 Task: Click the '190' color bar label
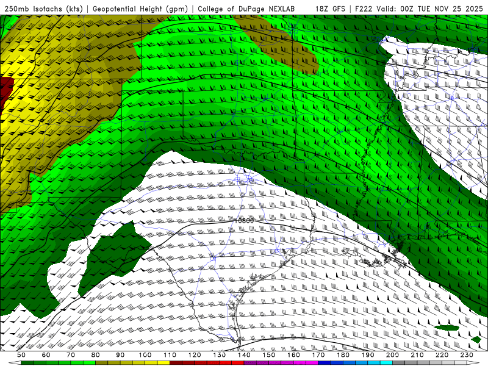[x=368, y=355]
